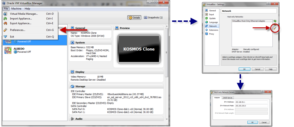Viewport: 294px width, 127px height.
Task: Select Proxy category in Settings dialog
Action: coord(212,34)
